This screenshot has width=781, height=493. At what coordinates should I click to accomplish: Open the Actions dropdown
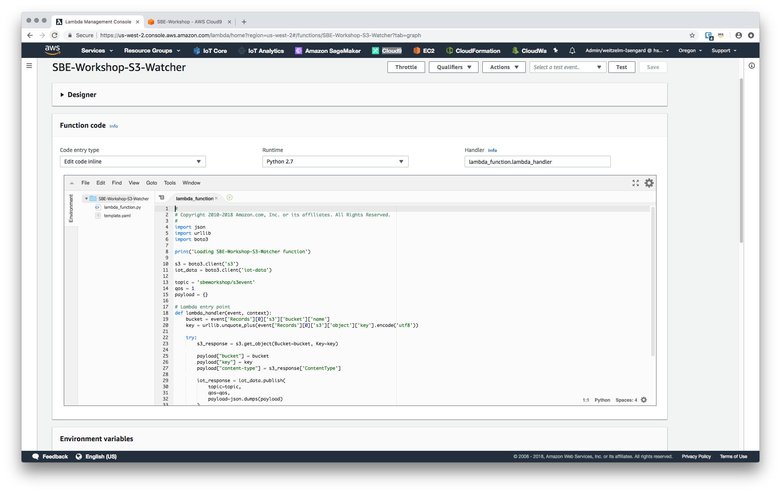coord(504,67)
